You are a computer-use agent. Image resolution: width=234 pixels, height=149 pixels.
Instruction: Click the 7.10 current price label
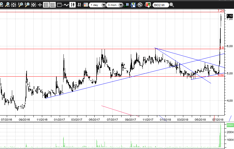[229, 16]
